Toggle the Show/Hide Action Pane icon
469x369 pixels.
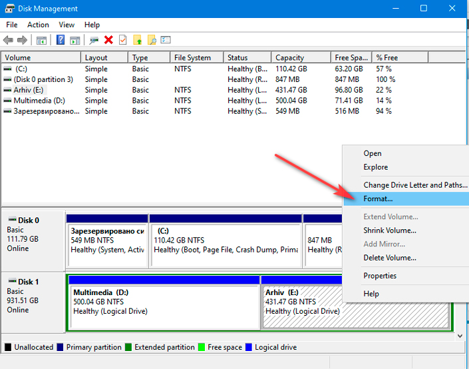(75, 40)
